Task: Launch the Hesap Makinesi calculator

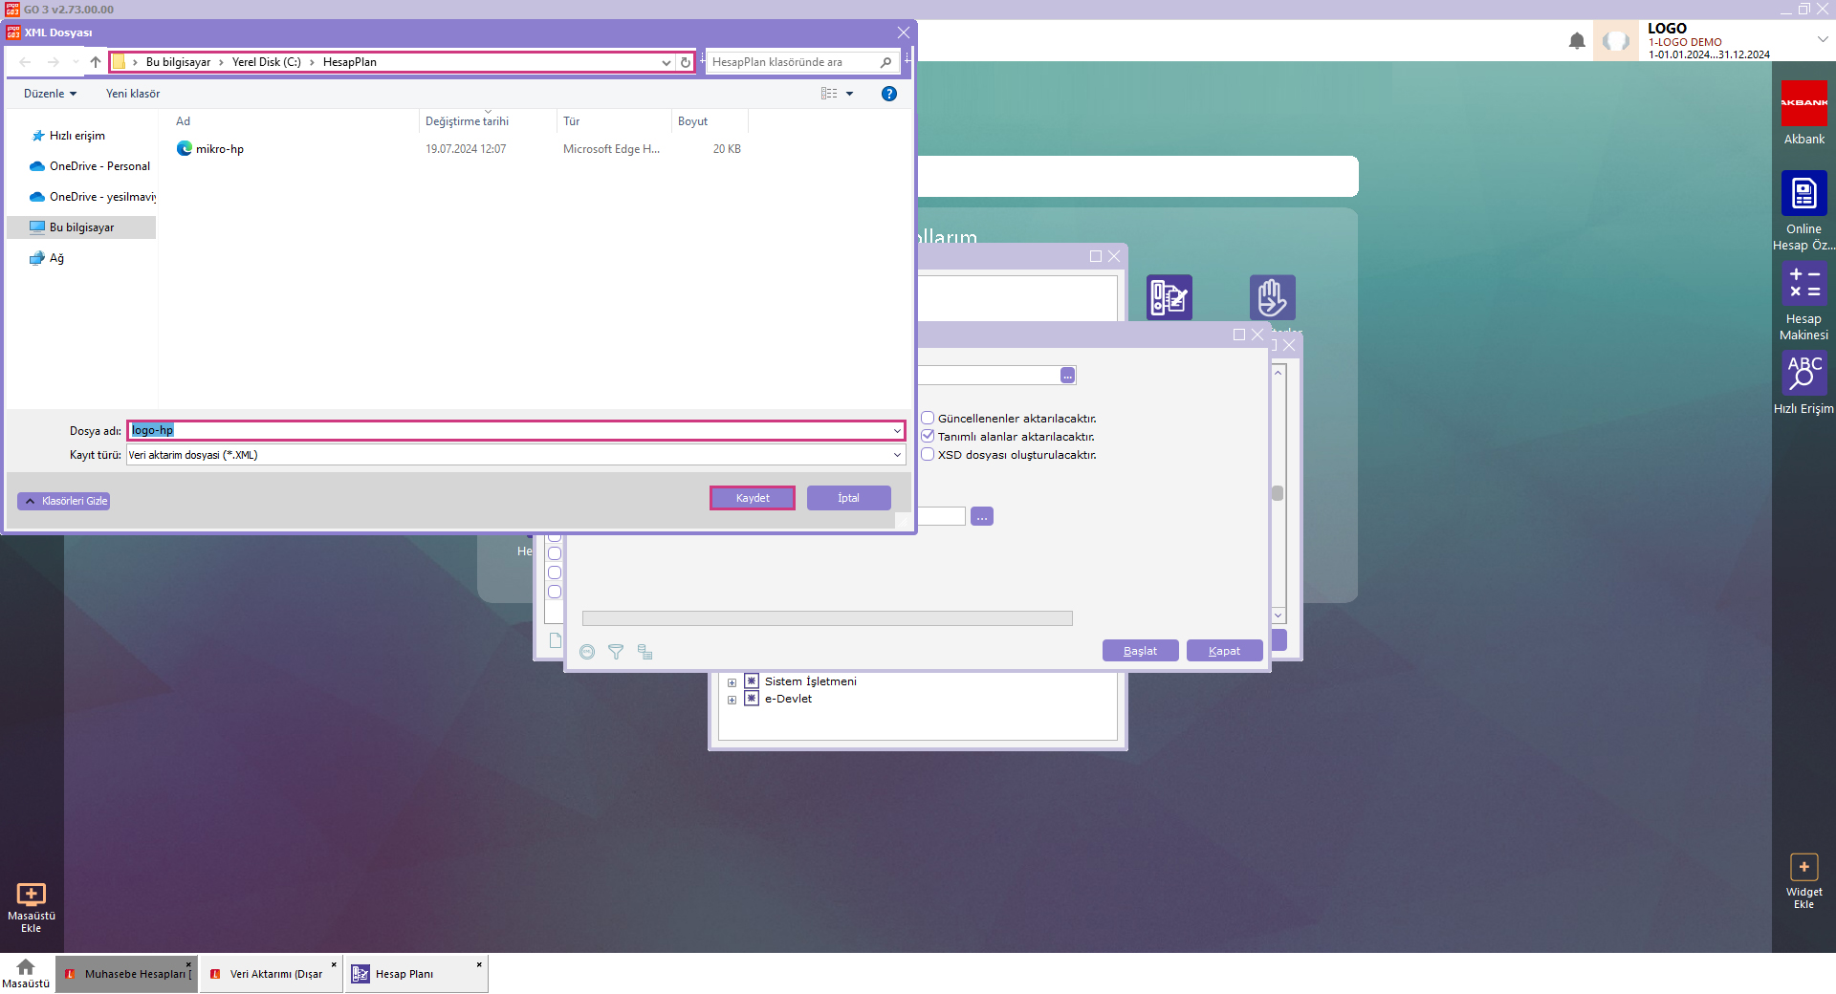Action: point(1803,284)
